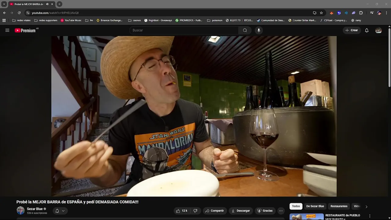391x220 pixels.
Task: Open BTCUS price bookmark
Action: click(239, 20)
